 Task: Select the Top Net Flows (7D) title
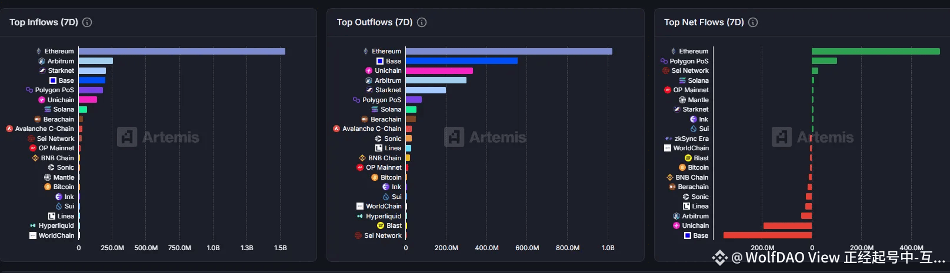coord(704,22)
